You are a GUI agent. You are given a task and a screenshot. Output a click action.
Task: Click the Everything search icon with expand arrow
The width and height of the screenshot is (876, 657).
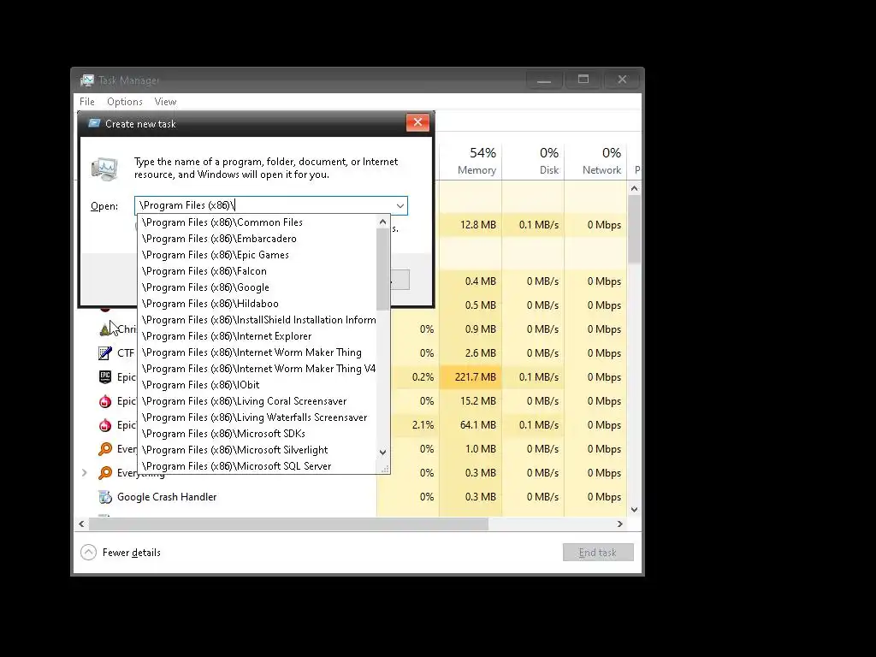pos(105,472)
